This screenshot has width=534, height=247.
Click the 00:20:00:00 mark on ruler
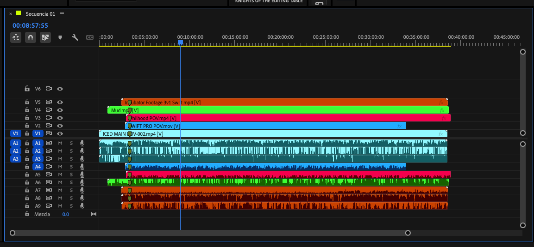(280, 37)
